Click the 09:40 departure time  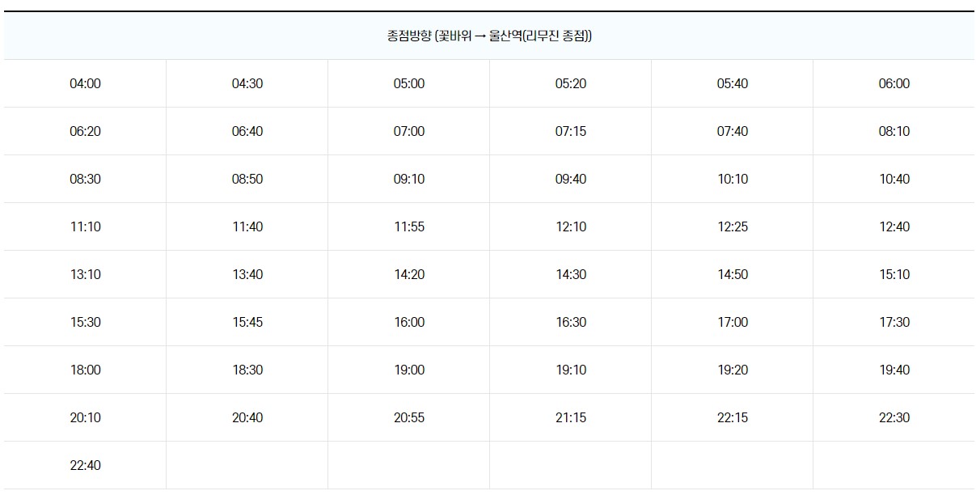570,180
